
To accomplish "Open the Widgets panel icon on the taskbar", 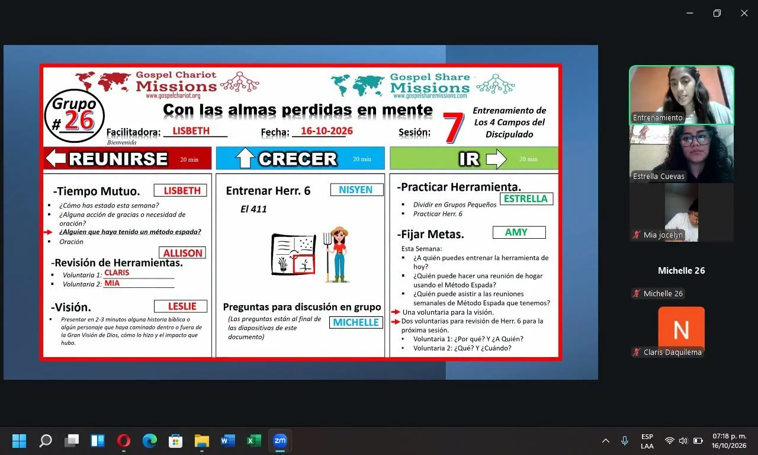I will [x=98, y=441].
